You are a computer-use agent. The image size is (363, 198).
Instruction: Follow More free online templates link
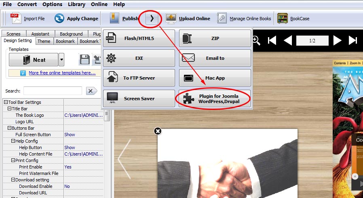pos(62,73)
